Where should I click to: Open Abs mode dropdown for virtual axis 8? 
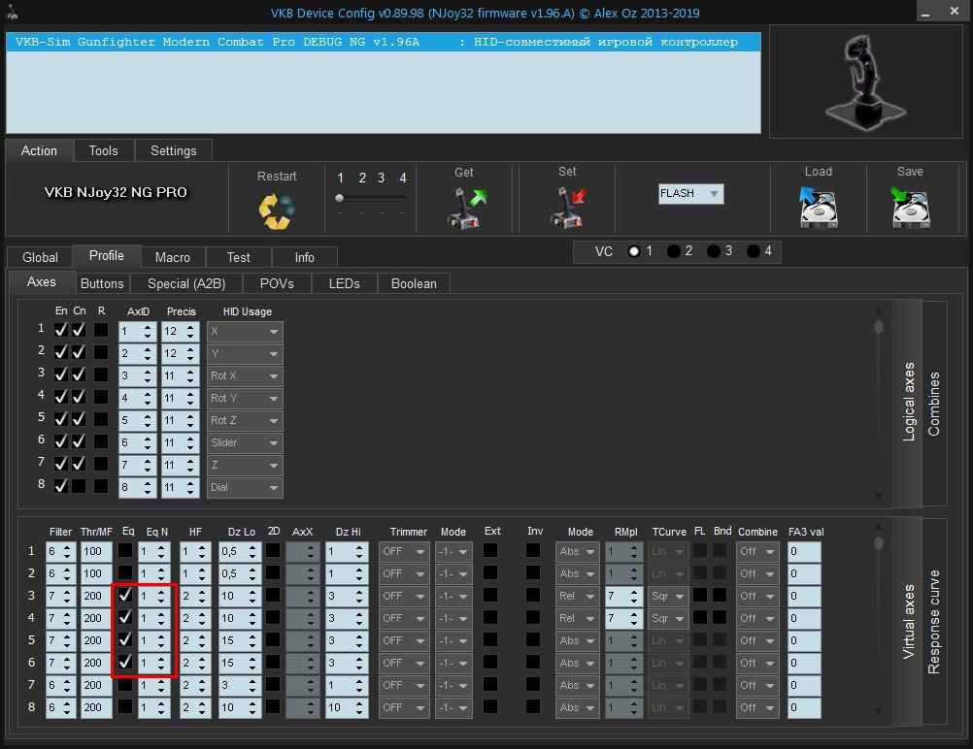(x=577, y=708)
